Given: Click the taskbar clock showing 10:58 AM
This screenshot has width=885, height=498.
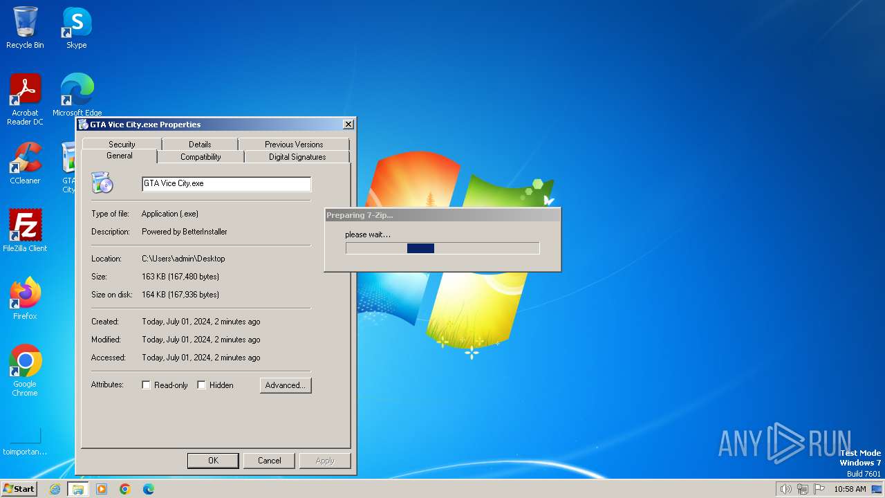Looking at the screenshot, I should 850,489.
